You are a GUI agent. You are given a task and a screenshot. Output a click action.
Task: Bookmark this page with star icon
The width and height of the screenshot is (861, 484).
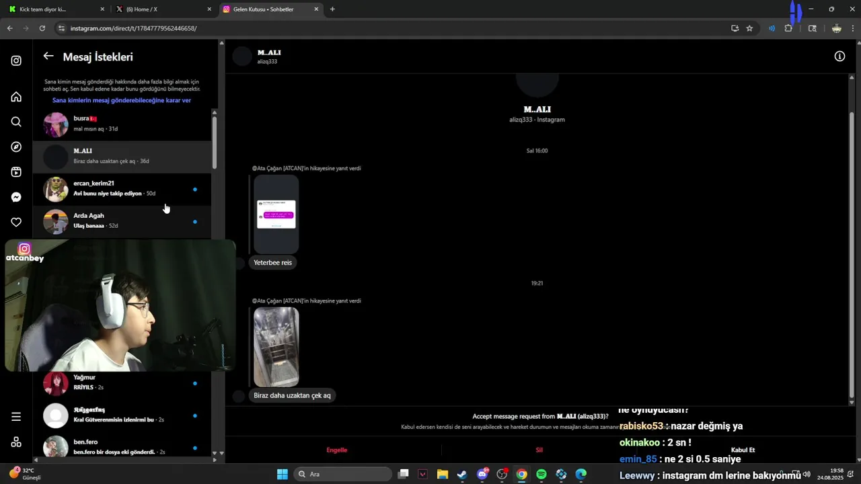[749, 28]
